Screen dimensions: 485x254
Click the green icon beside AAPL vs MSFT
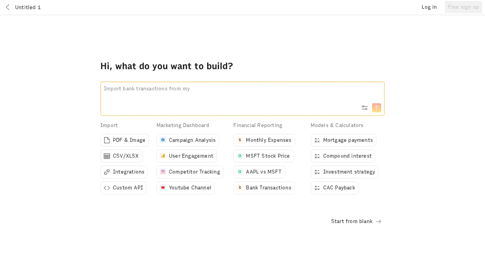point(240,172)
